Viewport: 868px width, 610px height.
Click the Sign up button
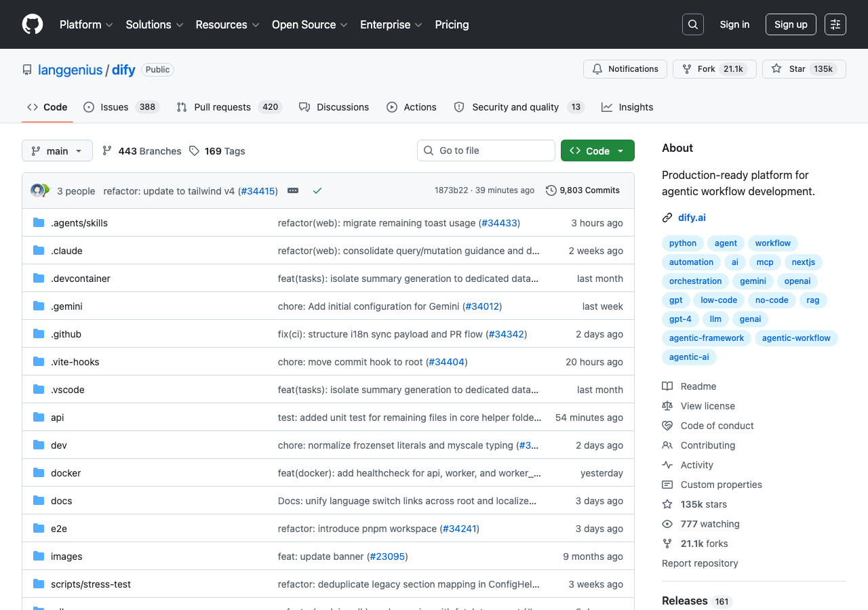pos(791,24)
